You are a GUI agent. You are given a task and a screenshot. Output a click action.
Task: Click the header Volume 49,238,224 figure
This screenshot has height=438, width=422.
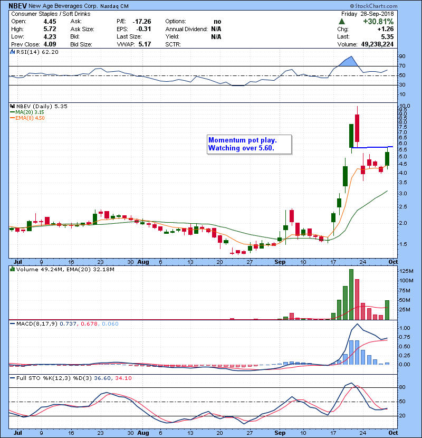[377, 44]
